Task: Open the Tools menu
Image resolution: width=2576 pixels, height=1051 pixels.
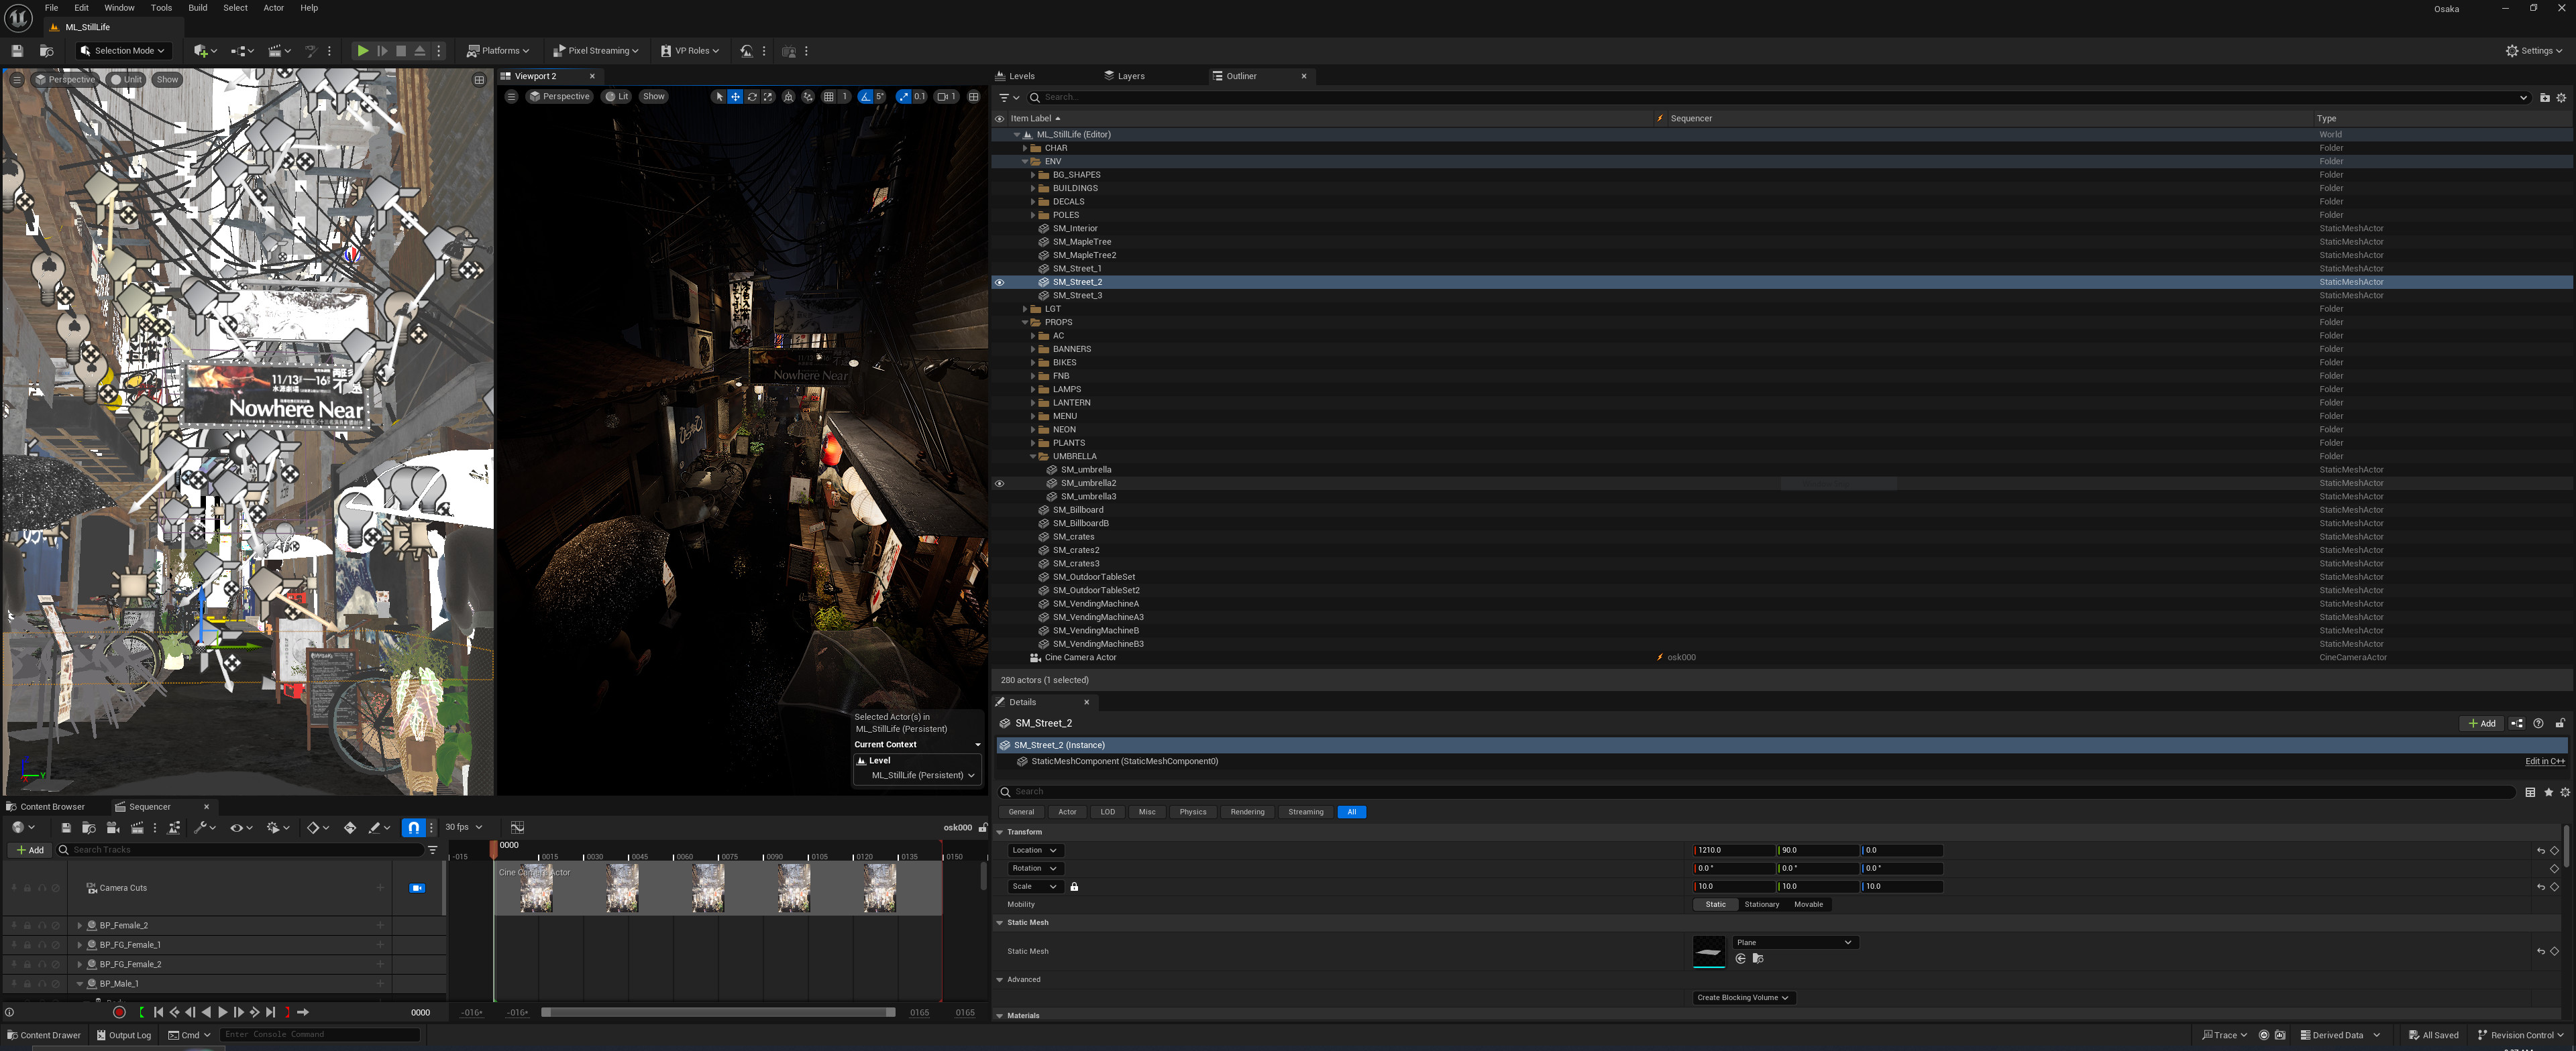Action: pyautogui.click(x=161, y=8)
